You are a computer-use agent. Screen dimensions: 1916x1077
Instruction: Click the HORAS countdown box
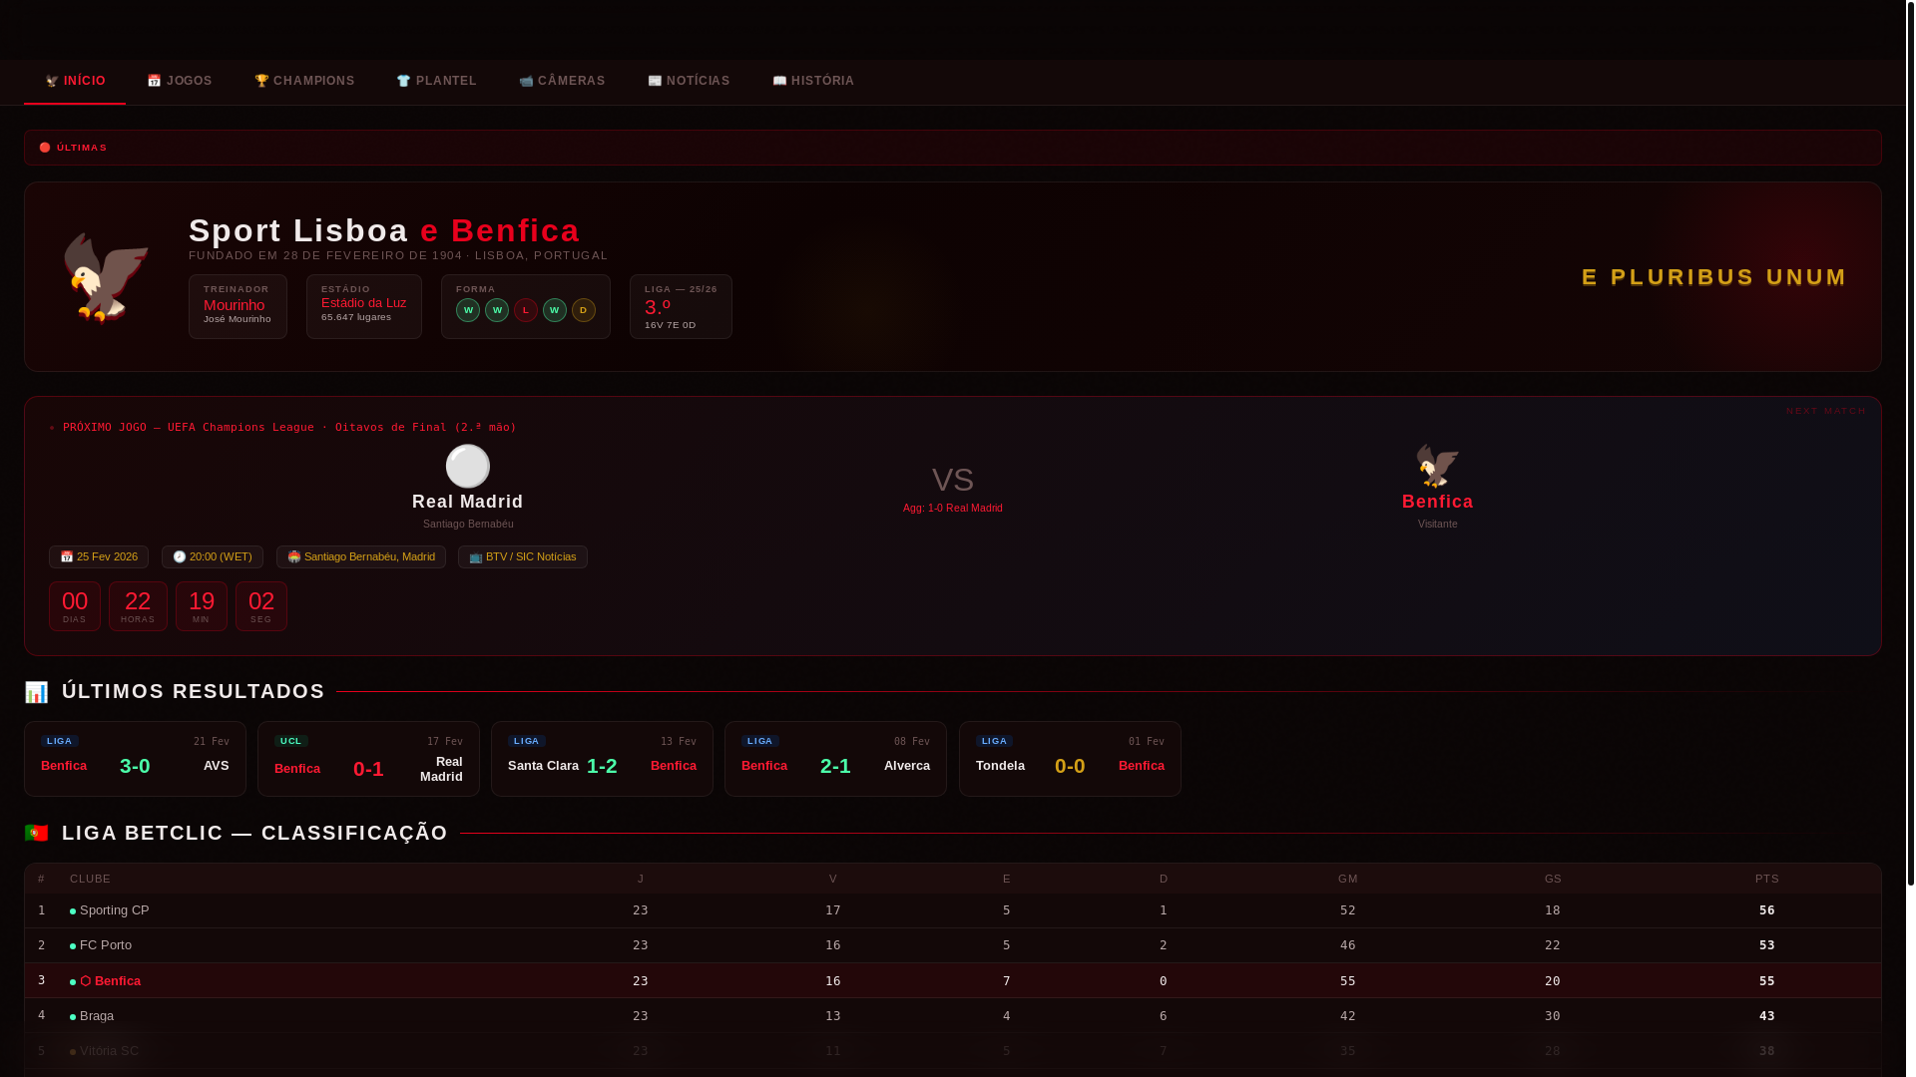click(x=138, y=606)
